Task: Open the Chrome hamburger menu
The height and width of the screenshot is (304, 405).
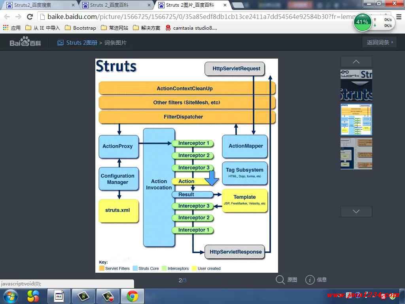Action: coord(399,17)
